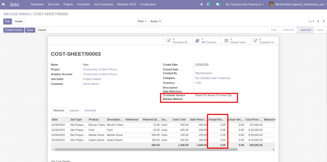Open the apps grid menu icon
Viewport: 327px width, 162px height.
click(3, 5)
